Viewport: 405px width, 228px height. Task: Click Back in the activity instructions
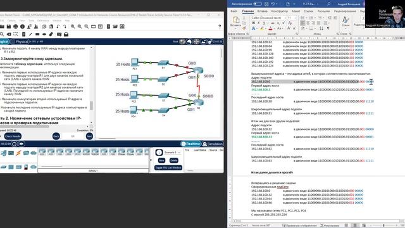pos(56,136)
